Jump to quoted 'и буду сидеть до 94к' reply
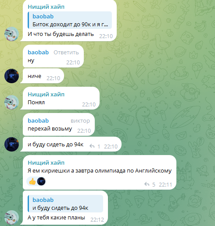The height and width of the screenshot is (226, 215). click(65, 204)
